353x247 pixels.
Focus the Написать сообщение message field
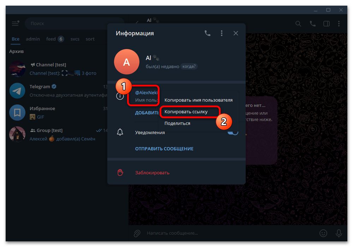coord(230,233)
